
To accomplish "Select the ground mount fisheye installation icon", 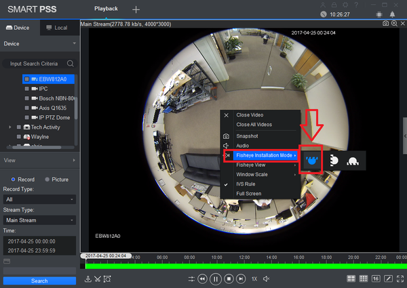I will (x=353, y=161).
